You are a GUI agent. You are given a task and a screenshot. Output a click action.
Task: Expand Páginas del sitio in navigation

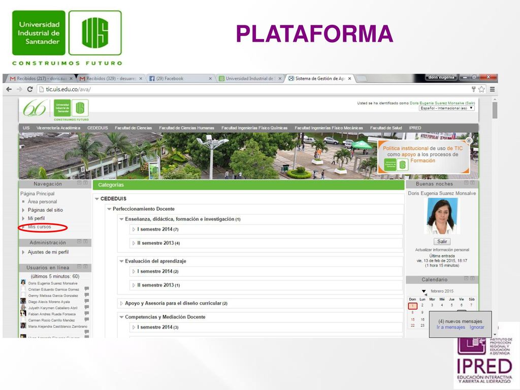23,210
